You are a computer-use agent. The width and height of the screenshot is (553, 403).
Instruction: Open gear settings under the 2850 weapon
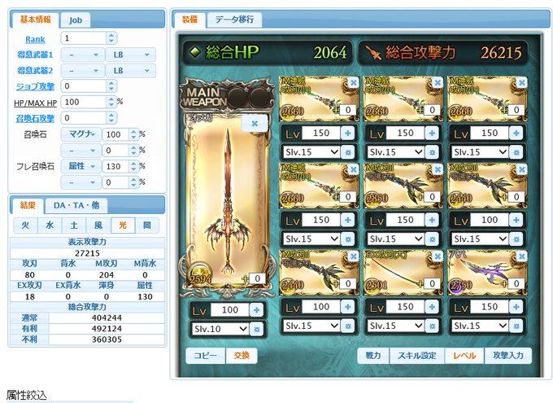point(432,239)
